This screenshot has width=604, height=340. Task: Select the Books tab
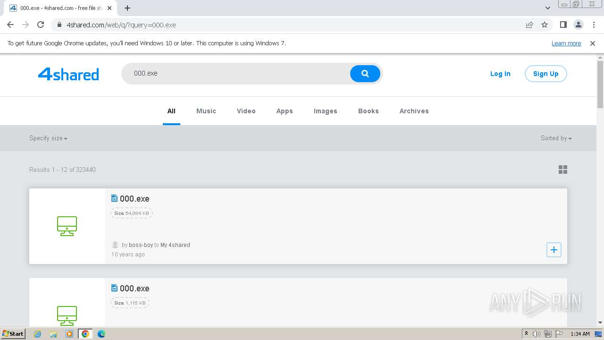pos(369,111)
